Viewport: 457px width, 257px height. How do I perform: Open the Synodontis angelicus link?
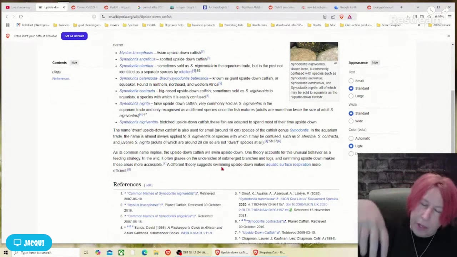pyautogui.click(x=137, y=59)
